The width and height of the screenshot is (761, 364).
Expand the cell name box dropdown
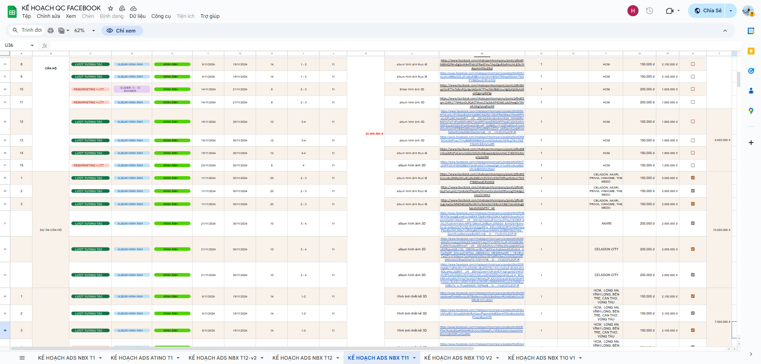point(32,46)
